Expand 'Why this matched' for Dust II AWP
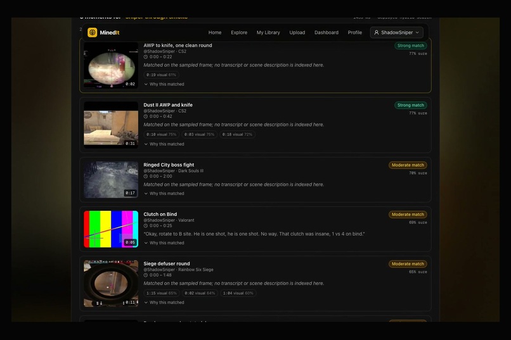 coord(164,144)
